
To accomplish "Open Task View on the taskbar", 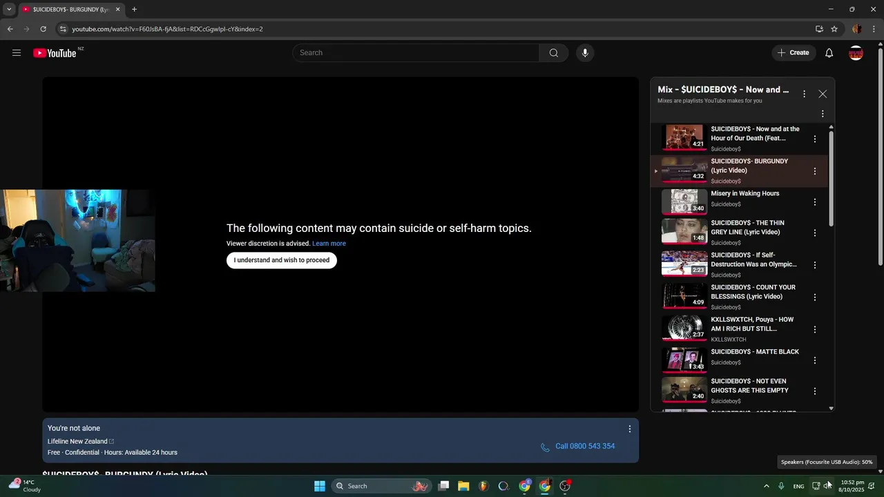I will pos(443,486).
